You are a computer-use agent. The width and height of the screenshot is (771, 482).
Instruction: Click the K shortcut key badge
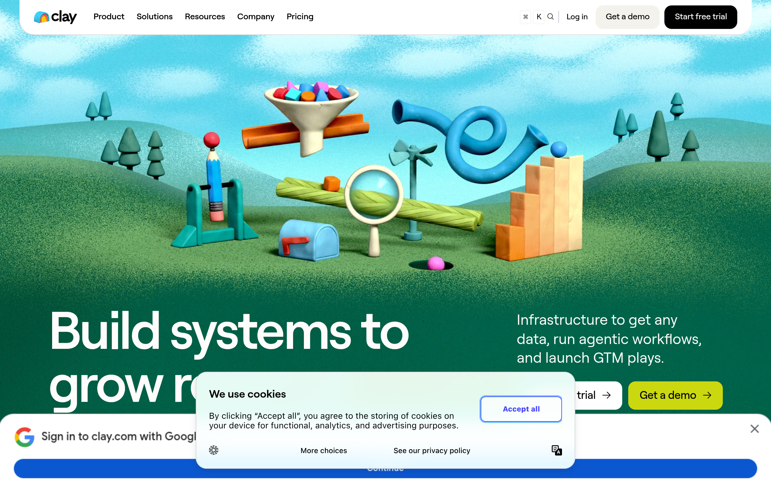coord(539,17)
